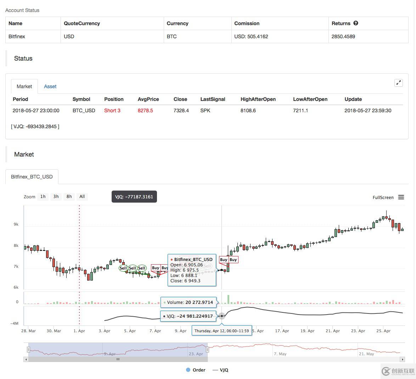Set chart zoom to 8h
The height and width of the screenshot is (379, 416).
point(69,197)
